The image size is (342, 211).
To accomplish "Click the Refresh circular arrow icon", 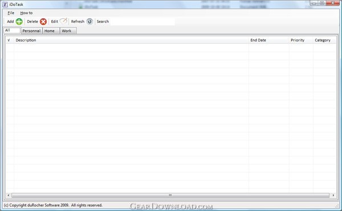I will [89, 22].
